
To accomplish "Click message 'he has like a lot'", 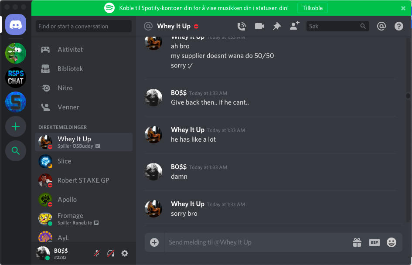I will tap(193, 139).
